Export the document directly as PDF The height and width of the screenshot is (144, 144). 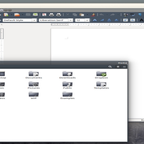[x=44, y=15]
